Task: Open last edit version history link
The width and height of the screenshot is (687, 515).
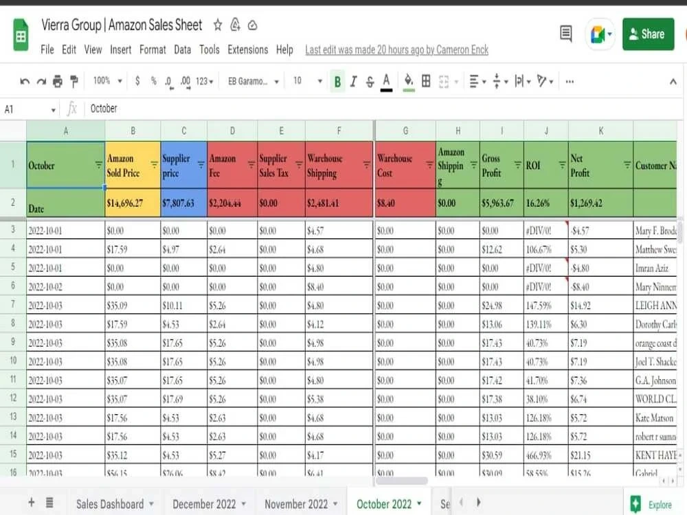Action: tap(396, 50)
